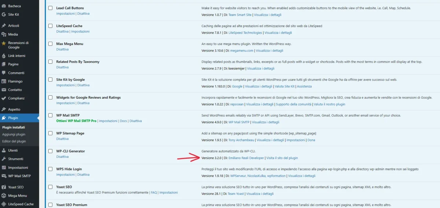
Task: Click LiteSpeed Technologies author link
Action: click(245, 33)
